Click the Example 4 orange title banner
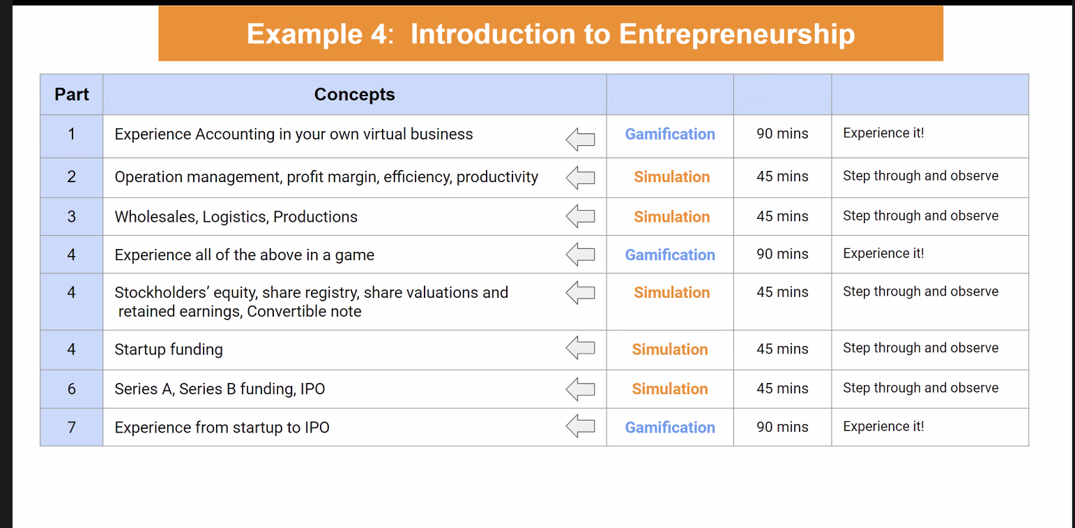Screen dimensions: 1075x528 pos(551,33)
